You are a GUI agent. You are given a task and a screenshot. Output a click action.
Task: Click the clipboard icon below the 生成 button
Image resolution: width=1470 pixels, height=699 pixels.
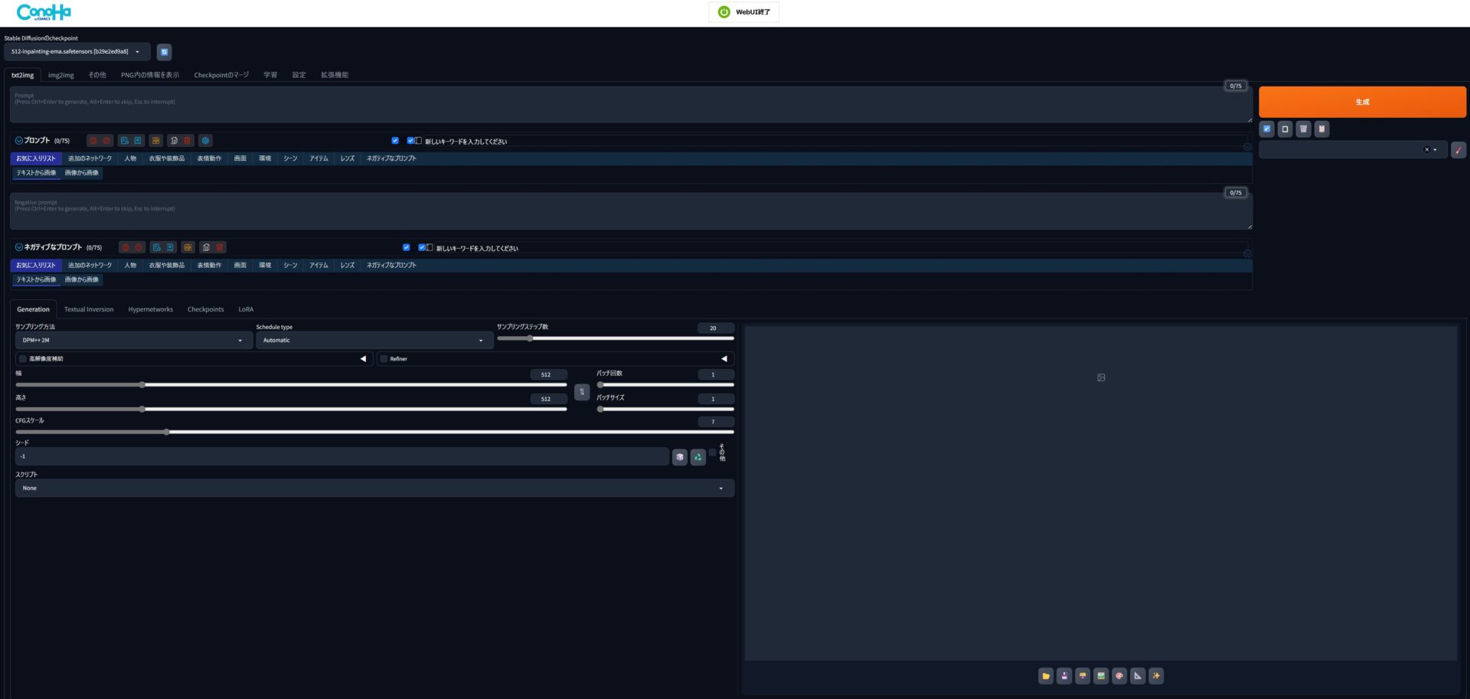(1321, 129)
